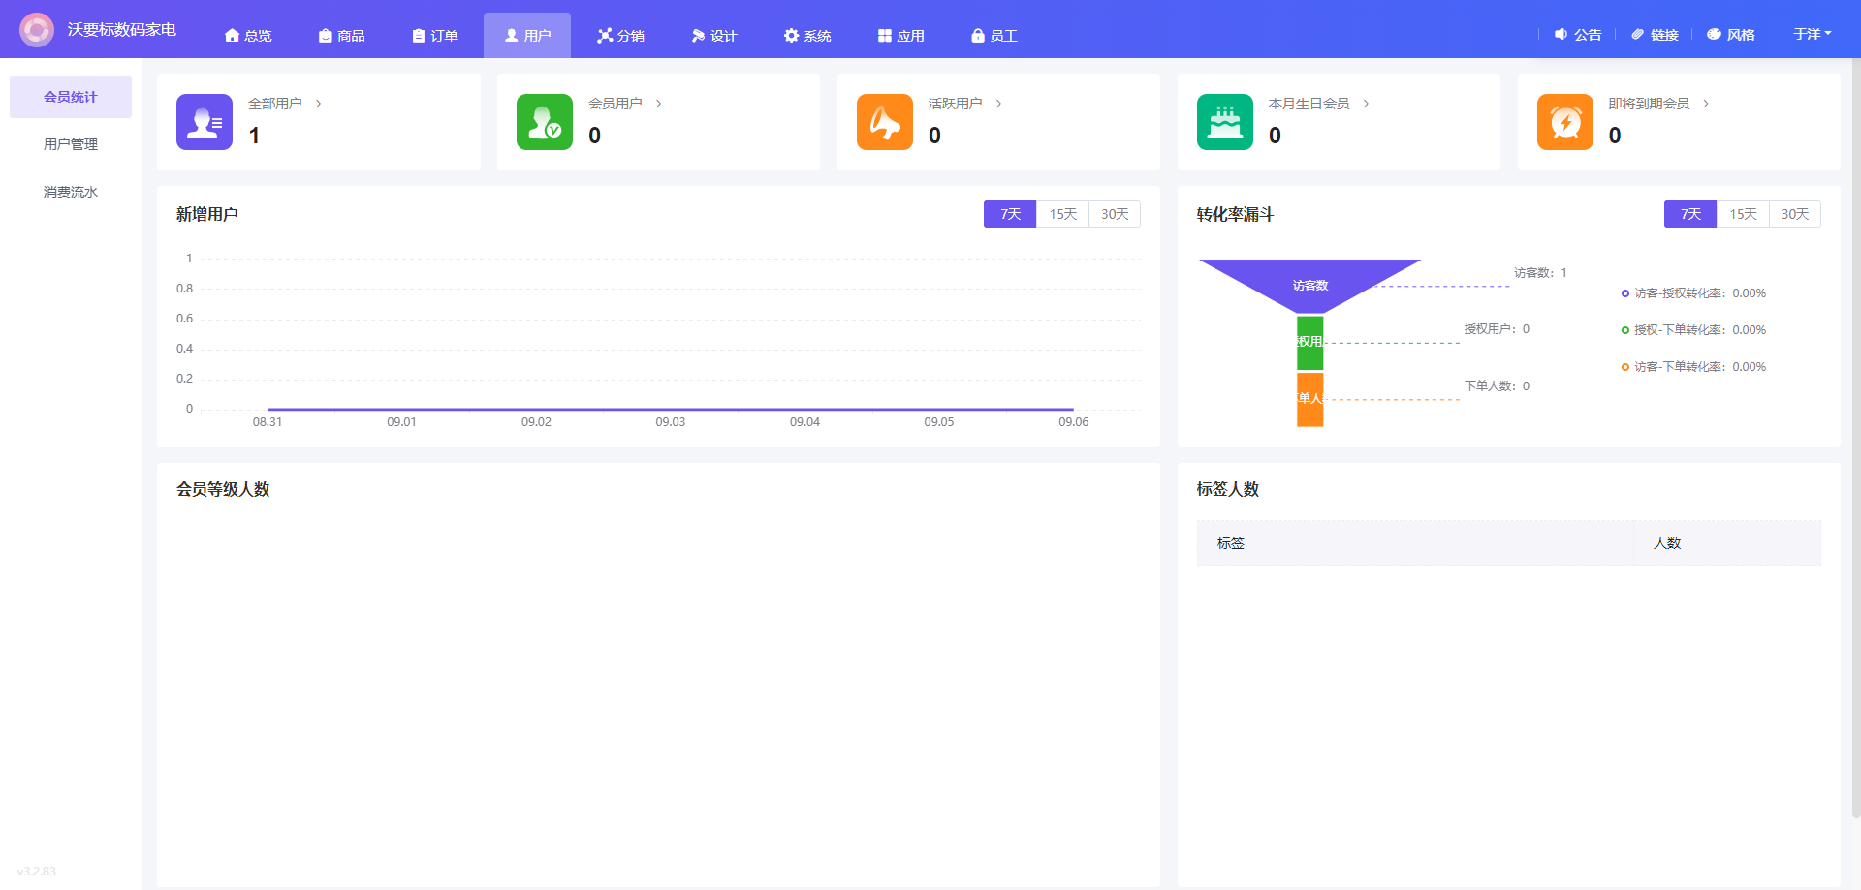
Task: Open the 公告 announcements link
Action: click(x=1578, y=35)
